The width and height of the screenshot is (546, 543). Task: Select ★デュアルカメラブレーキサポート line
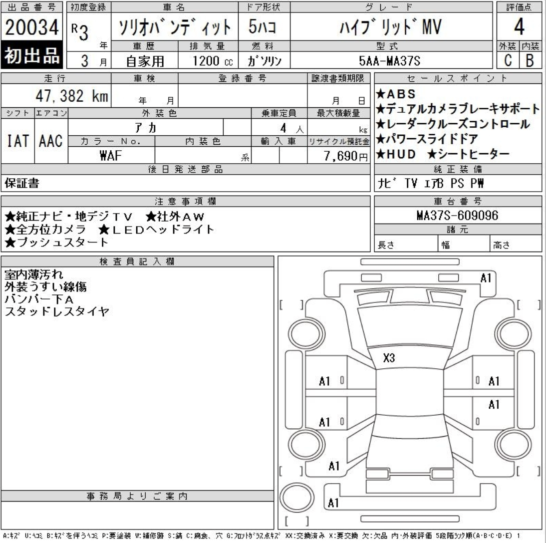458,109
